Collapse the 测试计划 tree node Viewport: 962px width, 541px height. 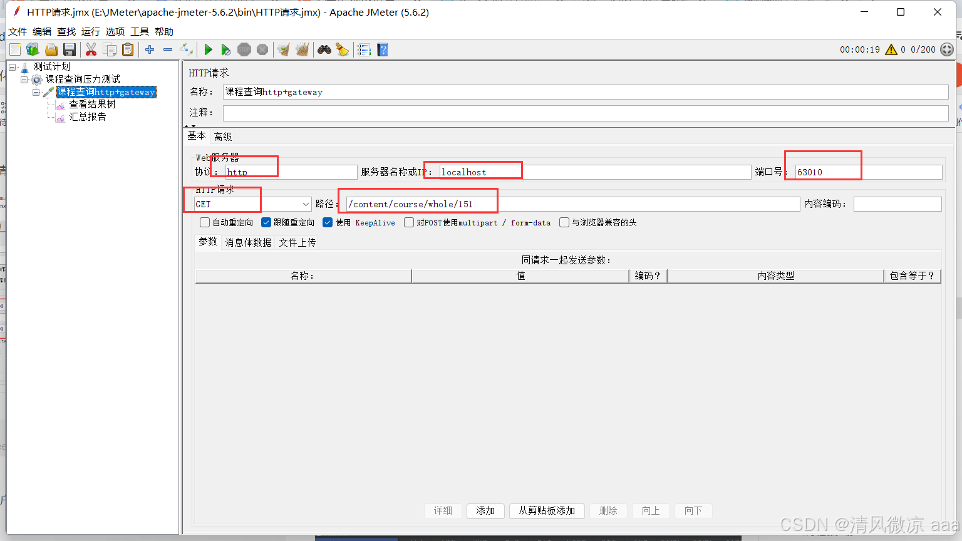[12, 66]
